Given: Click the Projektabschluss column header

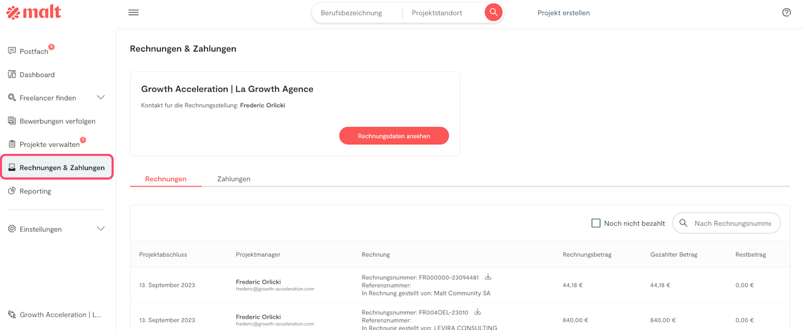Looking at the screenshot, I should [x=163, y=254].
